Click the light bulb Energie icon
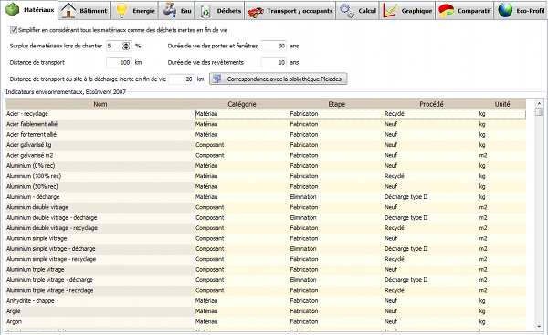Screen dimensions: 548x335 point(121,10)
